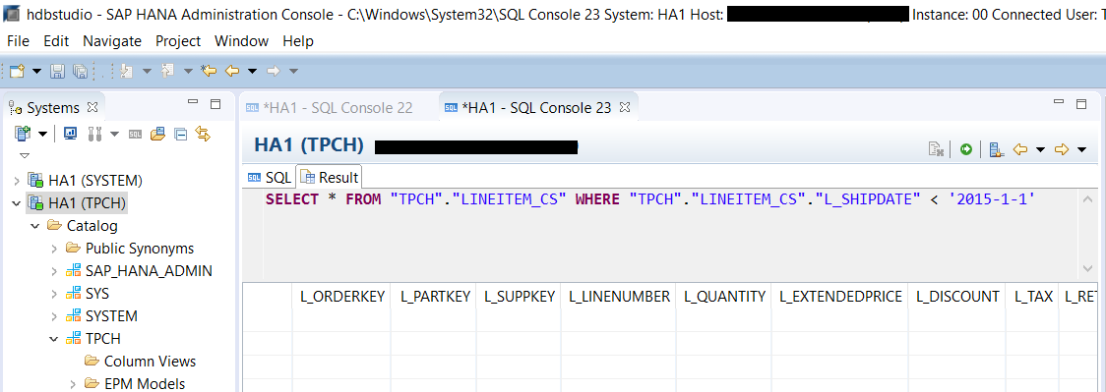Click the Administration tools icon

pyautogui.click(x=93, y=134)
